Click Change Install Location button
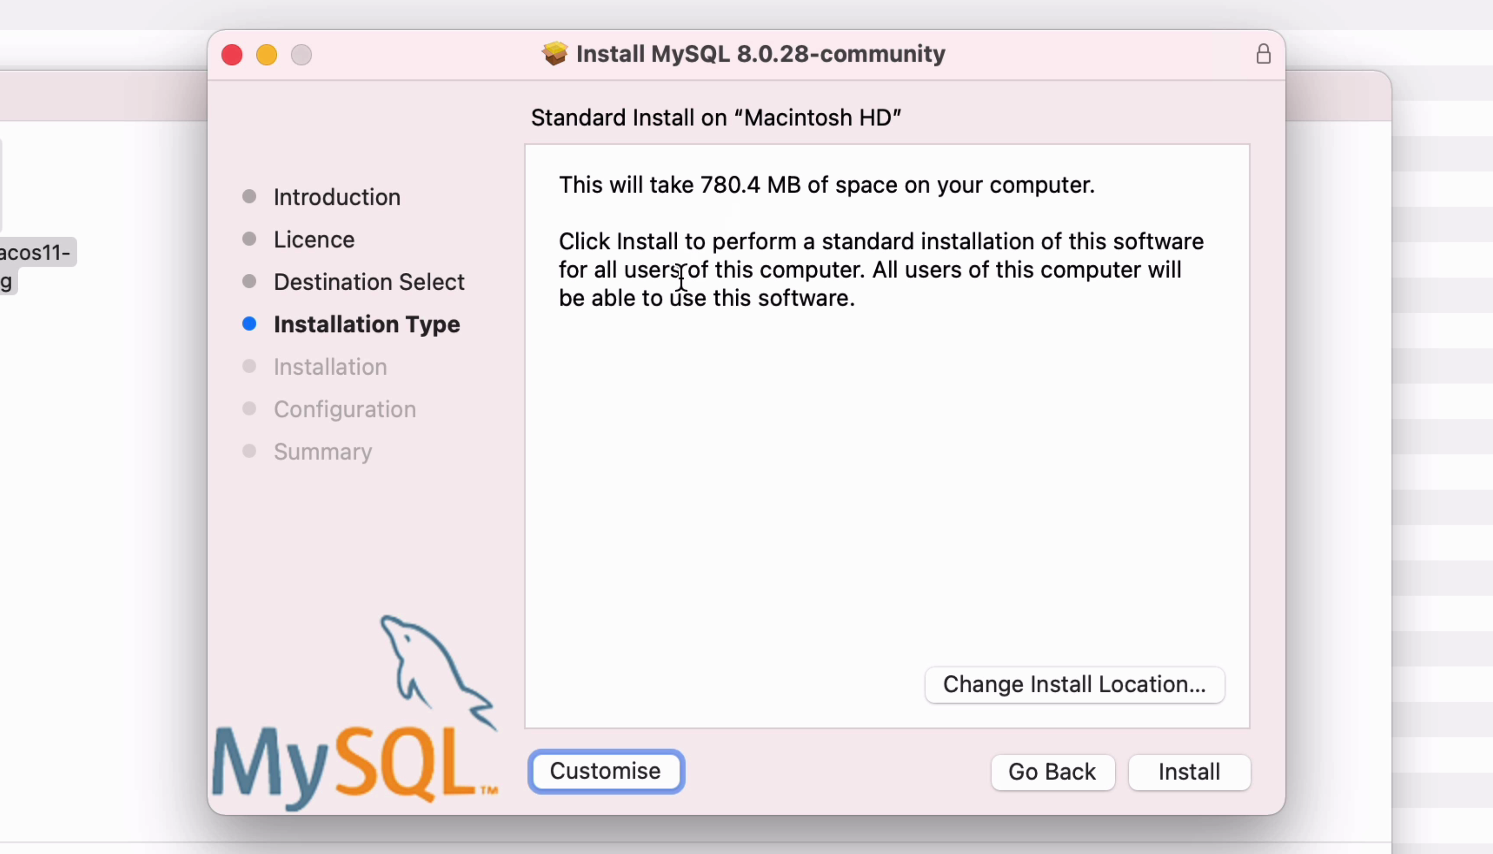Image resolution: width=1493 pixels, height=854 pixels. coord(1074,685)
